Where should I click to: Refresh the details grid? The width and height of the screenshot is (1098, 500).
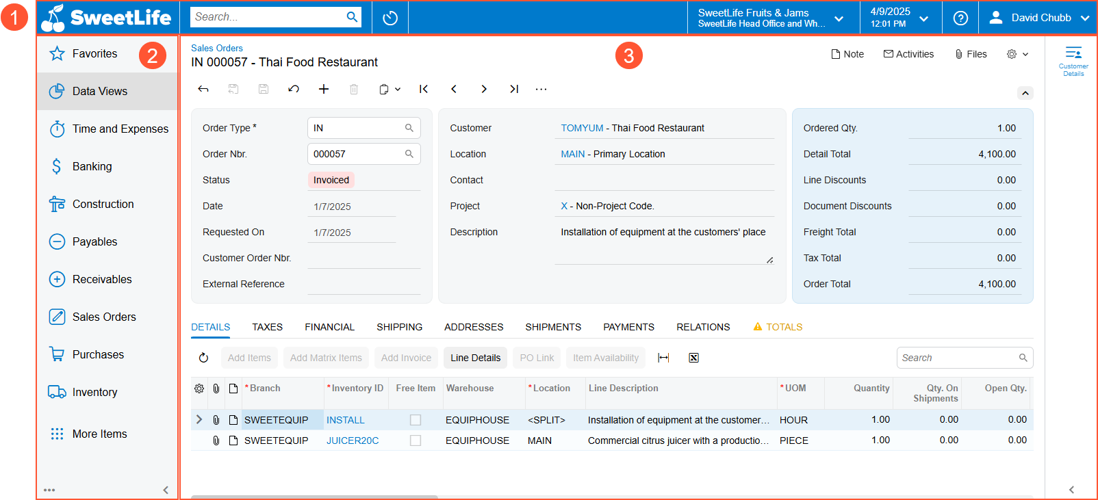click(x=203, y=358)
